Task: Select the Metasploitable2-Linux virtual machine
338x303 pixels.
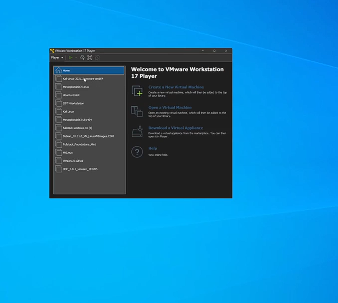Action: (x=76, y=87)
